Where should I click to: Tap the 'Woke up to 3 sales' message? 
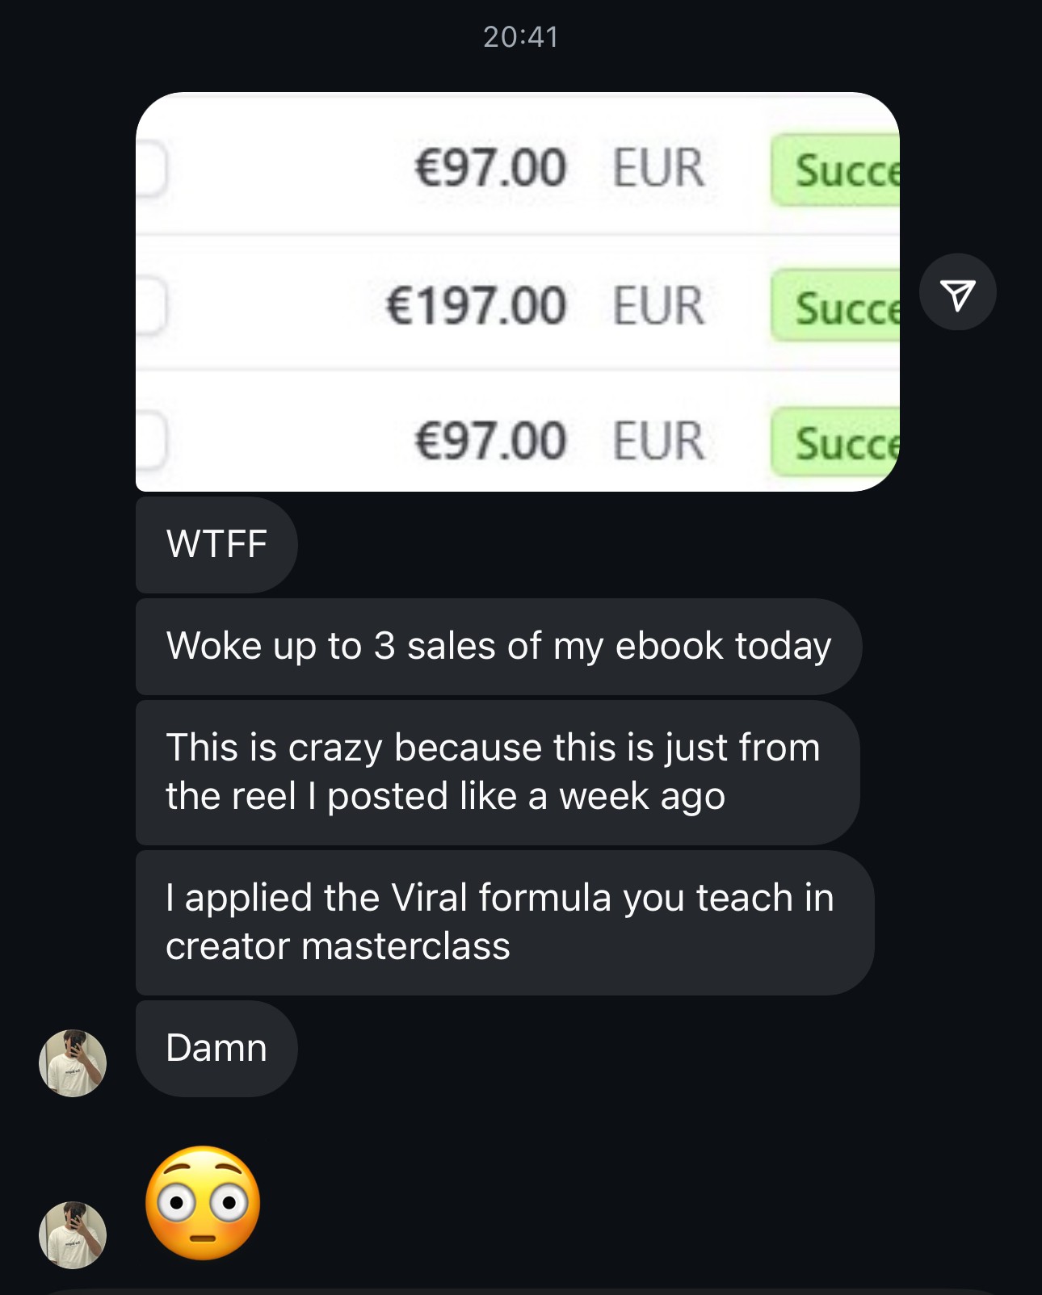coord(498,646)
